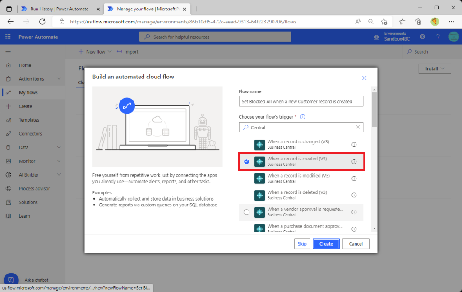Click info icon for record deleted trigger
This screenshot has height=292, width=462.
coord(354,195)
